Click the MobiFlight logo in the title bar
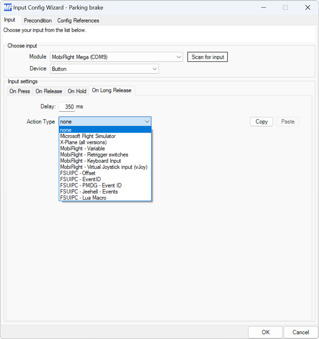This screenshot has height=339, width=319. pos(8,7)
